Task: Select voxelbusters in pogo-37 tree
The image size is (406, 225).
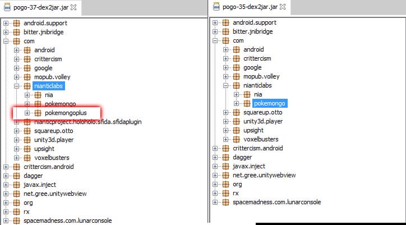Action: coord(52,158)
